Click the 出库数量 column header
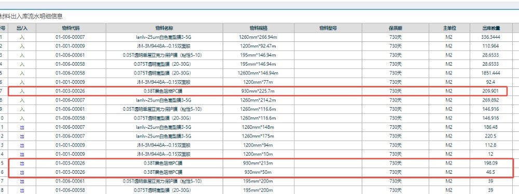Viewport: 519px width, 194px height. (x=491, y=28)
